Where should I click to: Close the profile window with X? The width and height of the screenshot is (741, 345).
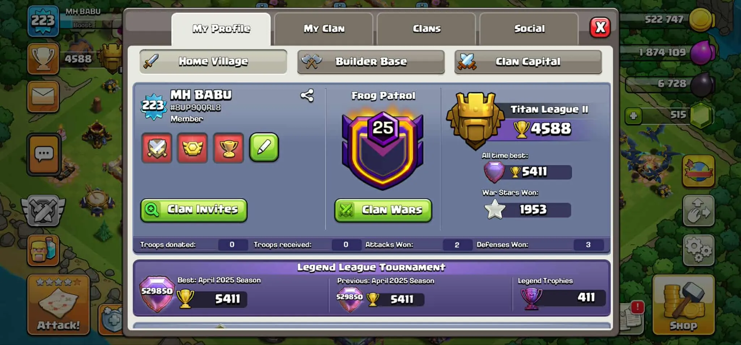pyautogui.click(x=600, y=27)
